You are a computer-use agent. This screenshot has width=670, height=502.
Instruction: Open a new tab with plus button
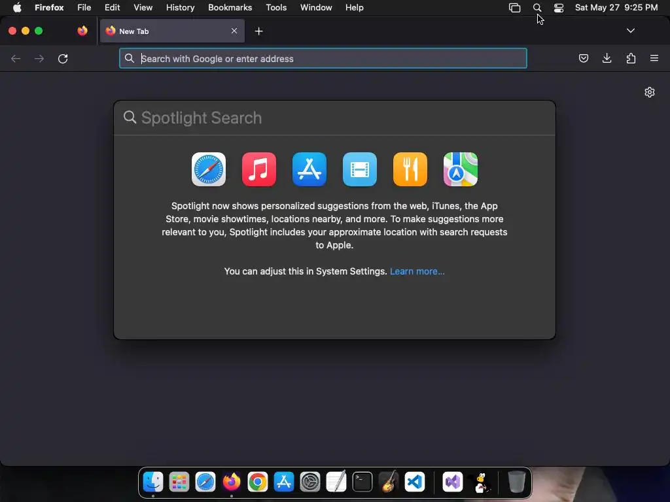pyautogui.click(x=258, y=31)
